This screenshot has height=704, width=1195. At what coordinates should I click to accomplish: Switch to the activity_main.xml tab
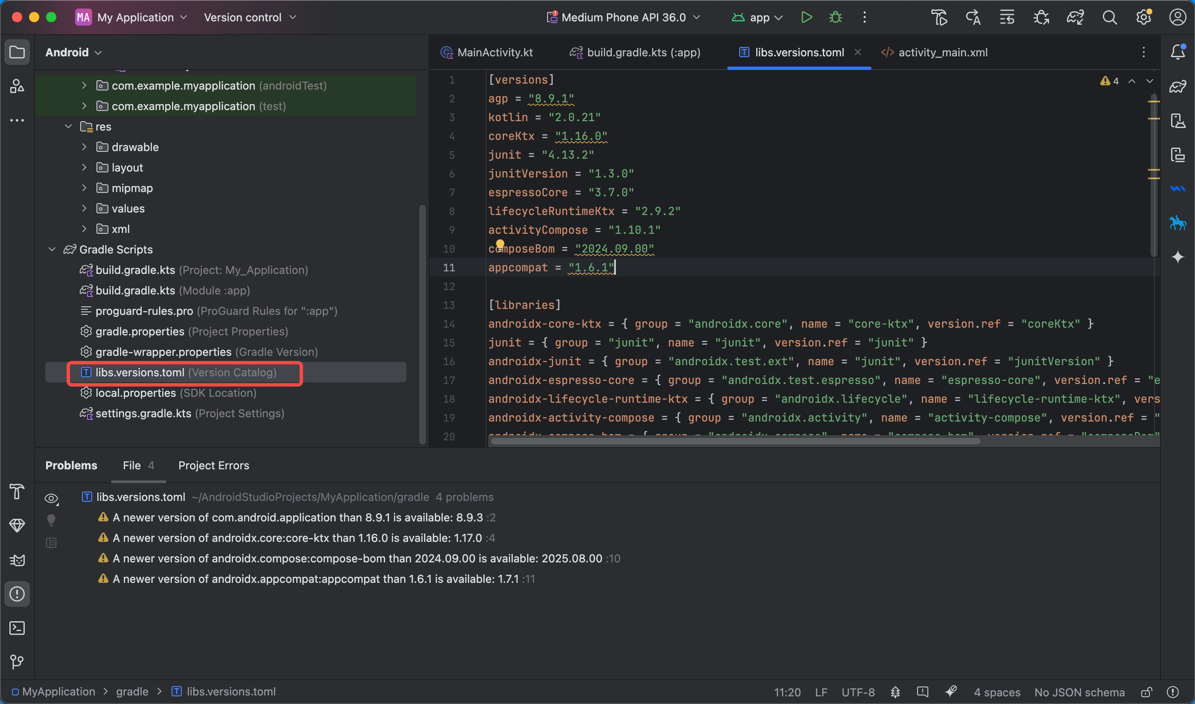(x=942, y=52)
